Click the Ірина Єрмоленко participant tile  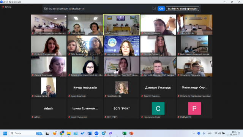tap(85, 108)
